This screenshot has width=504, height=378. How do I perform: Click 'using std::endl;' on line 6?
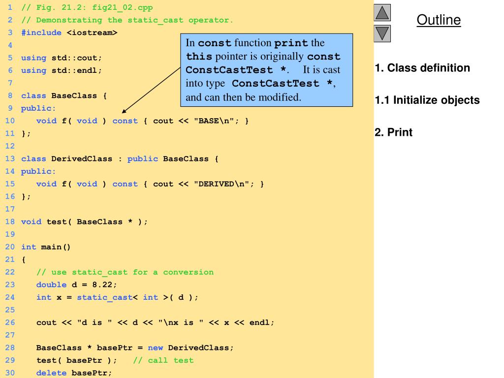point(62,70)
